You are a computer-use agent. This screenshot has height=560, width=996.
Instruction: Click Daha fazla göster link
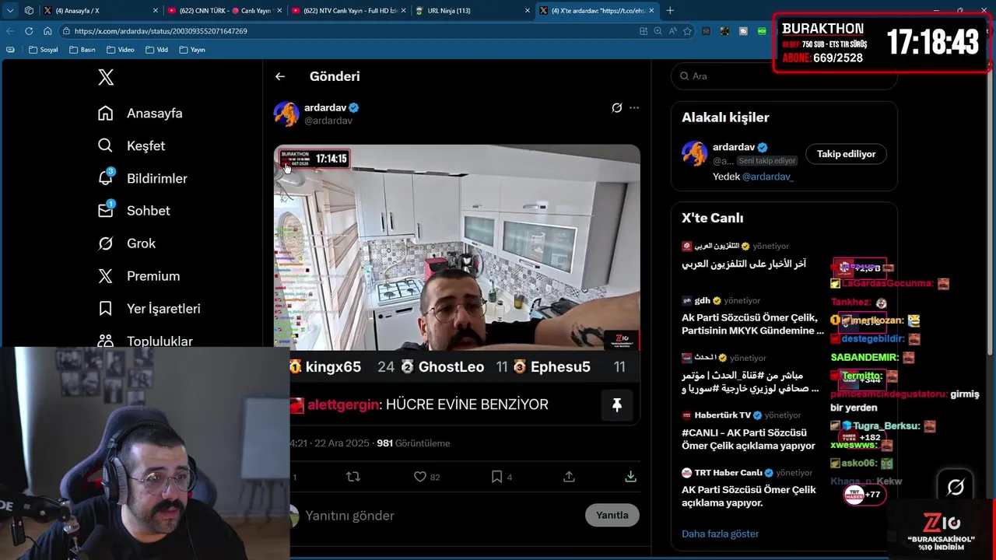coord(720,534)
